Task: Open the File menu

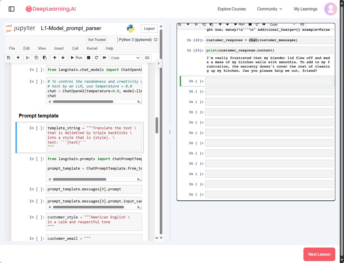Action: pos(12,48)
